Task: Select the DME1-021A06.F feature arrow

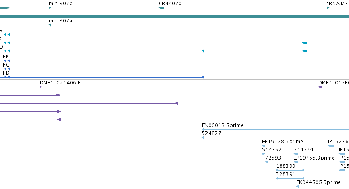Action: point(41,87)
